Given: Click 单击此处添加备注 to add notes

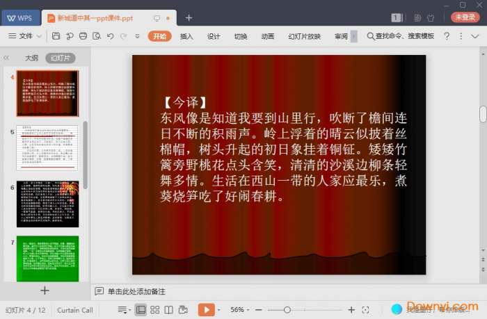Looking at the screenshot, I should pyautogui.click(x=136, y=291).
